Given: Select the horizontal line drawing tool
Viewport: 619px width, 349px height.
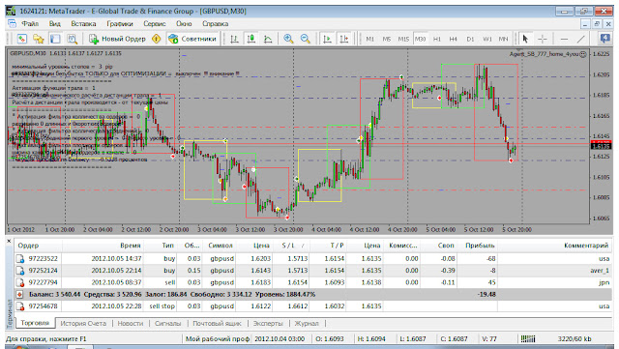Looking at the screenshot, I should coord(564,39).
